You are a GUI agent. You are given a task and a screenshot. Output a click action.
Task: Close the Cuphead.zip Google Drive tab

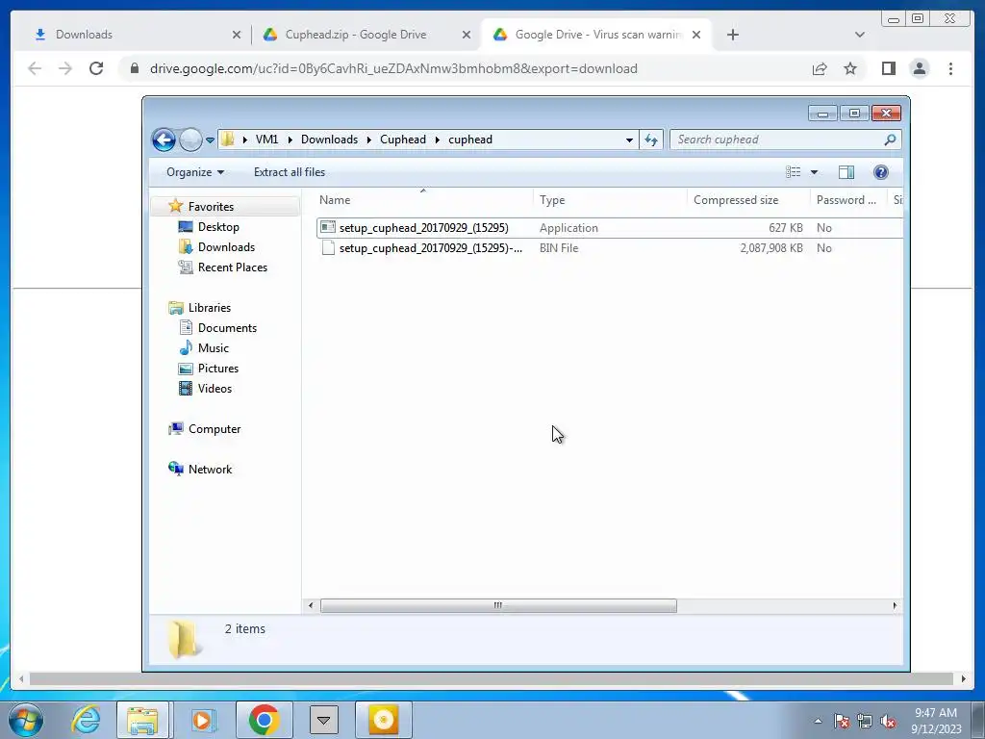(467, 35)
